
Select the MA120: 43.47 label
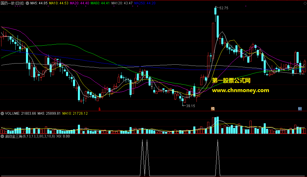(x=122, y=3)
